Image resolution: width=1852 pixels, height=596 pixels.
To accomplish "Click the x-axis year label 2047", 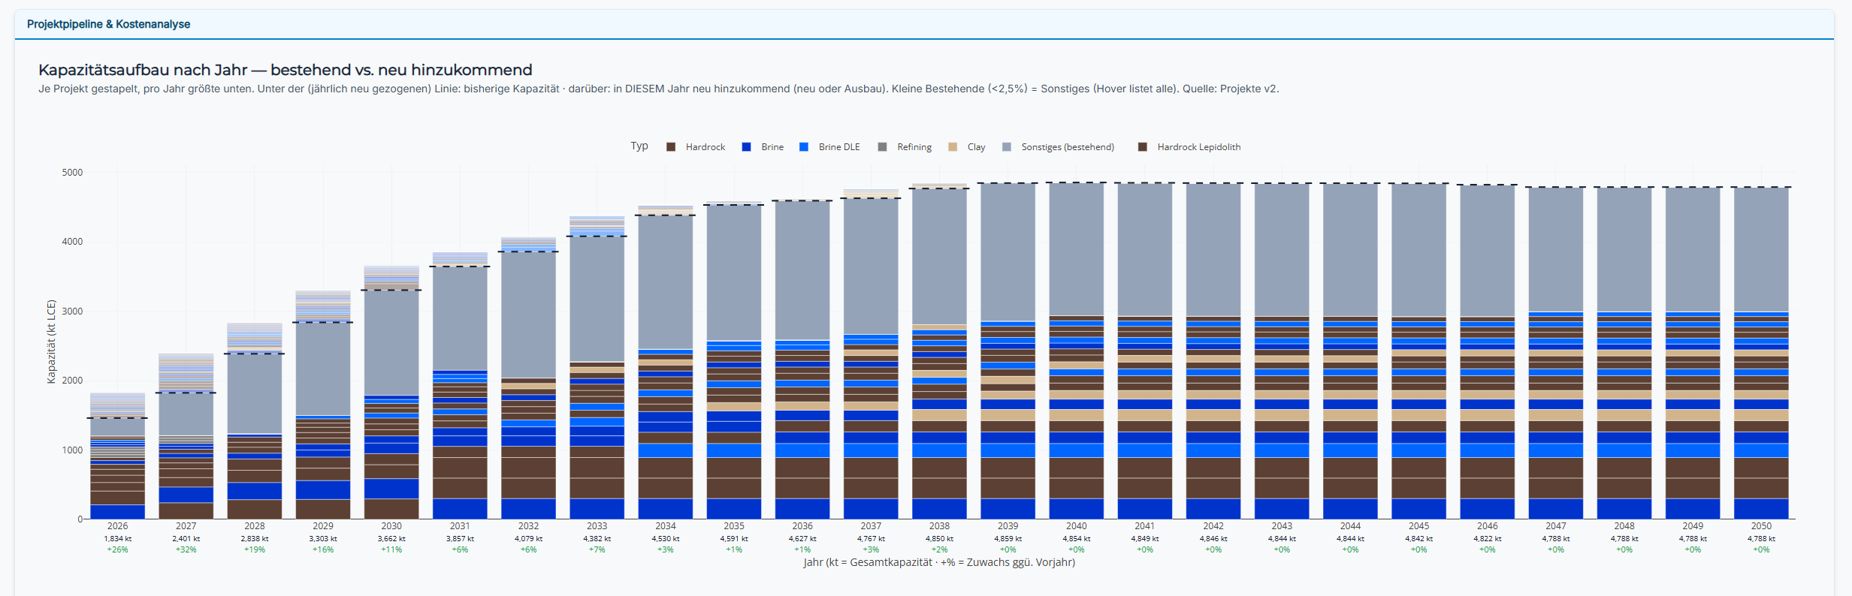I will [x=1556, y=526].
